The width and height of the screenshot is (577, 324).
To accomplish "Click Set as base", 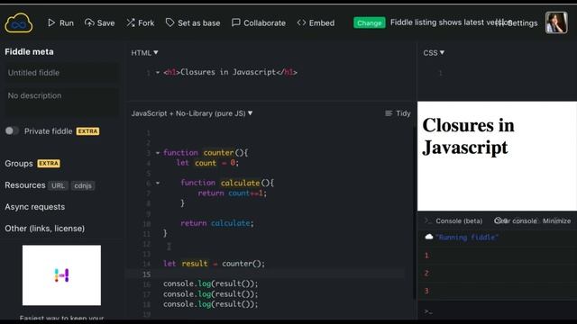I will coord(193,22).
